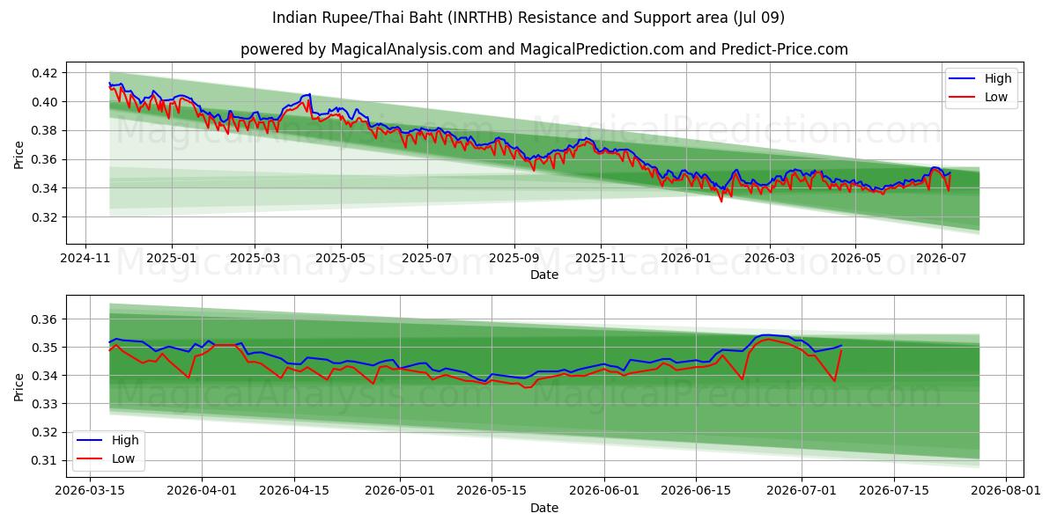The width and height of the screenshot is (1057, 528).
Task: Click 'High' in the bottom chart legend
Action: pos(124,440)
